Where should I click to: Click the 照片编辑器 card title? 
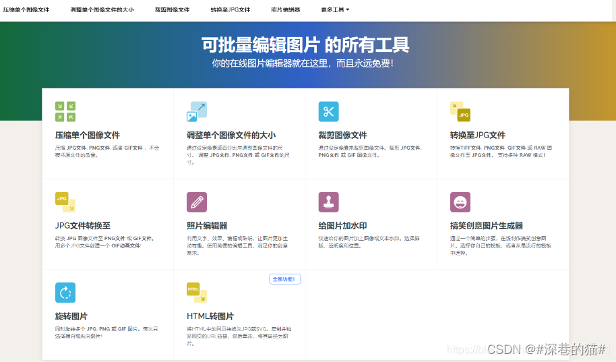[207, 226]
